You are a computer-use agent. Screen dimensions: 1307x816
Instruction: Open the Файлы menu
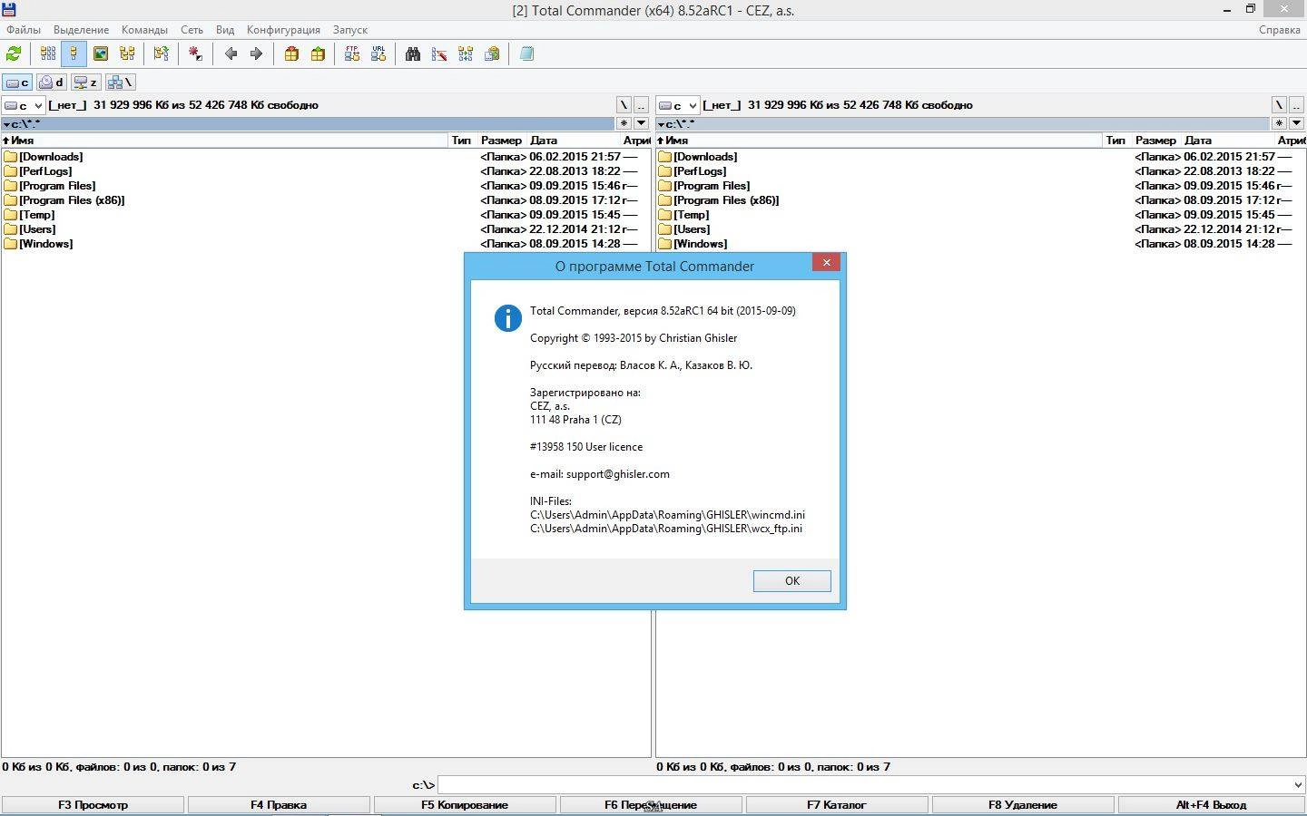tap(24, 30)
